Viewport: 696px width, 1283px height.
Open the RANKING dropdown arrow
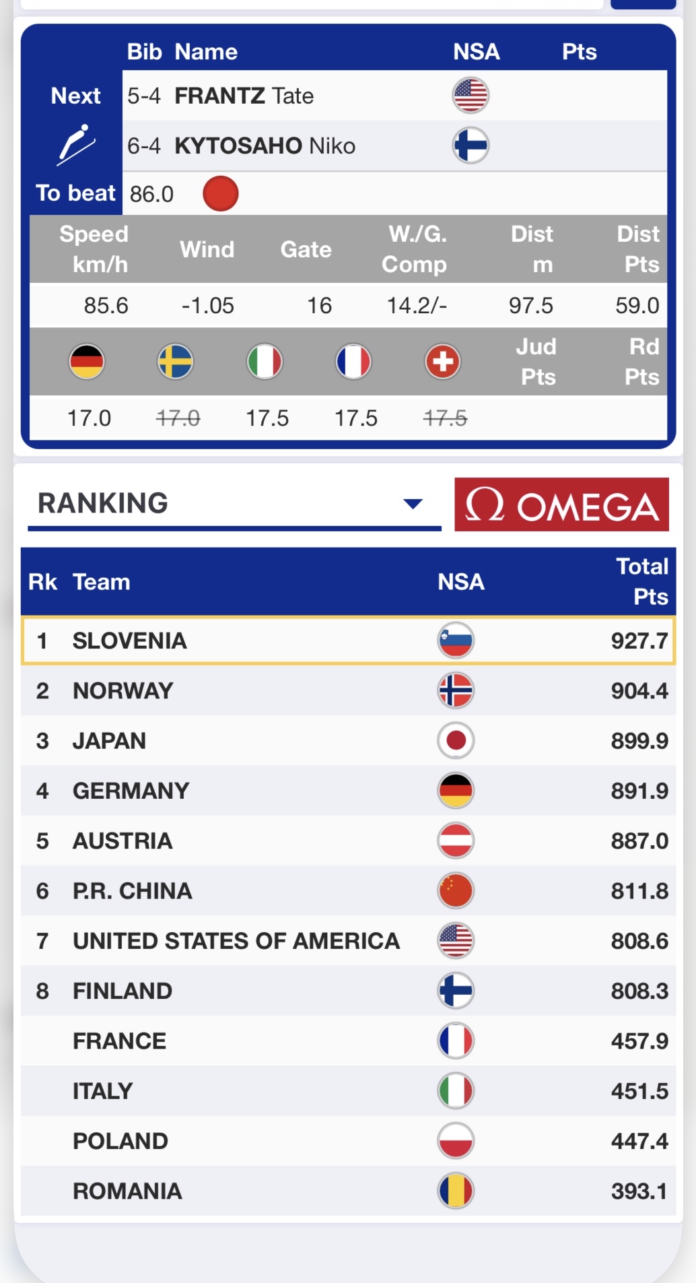[x=412, y=503]
